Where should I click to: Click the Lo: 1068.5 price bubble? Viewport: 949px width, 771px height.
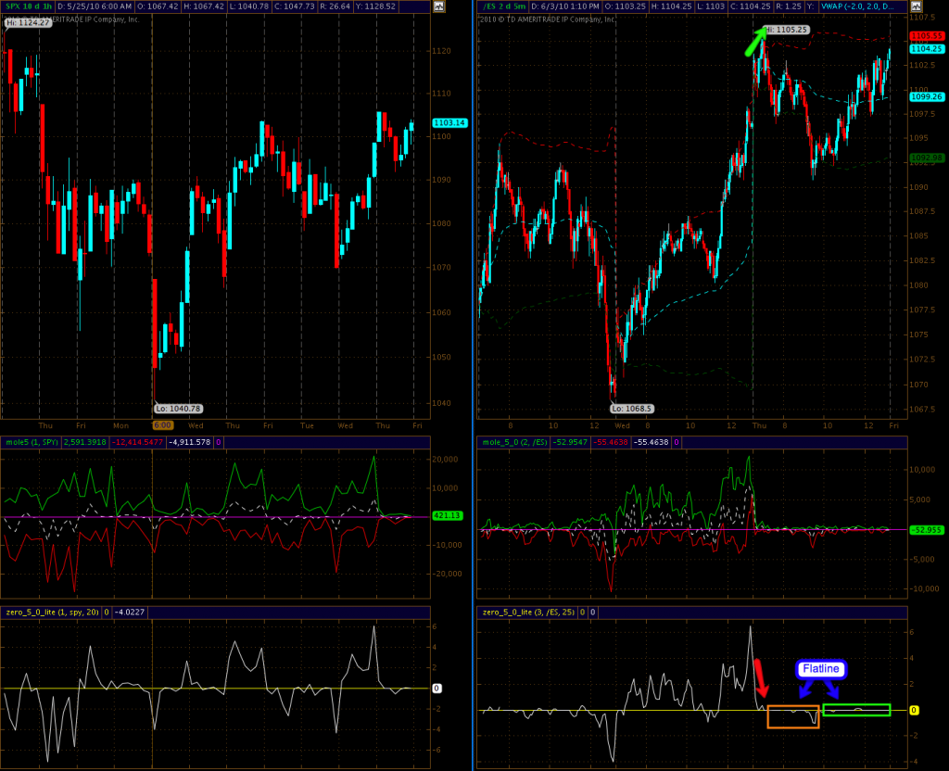(x=631, y=409)
